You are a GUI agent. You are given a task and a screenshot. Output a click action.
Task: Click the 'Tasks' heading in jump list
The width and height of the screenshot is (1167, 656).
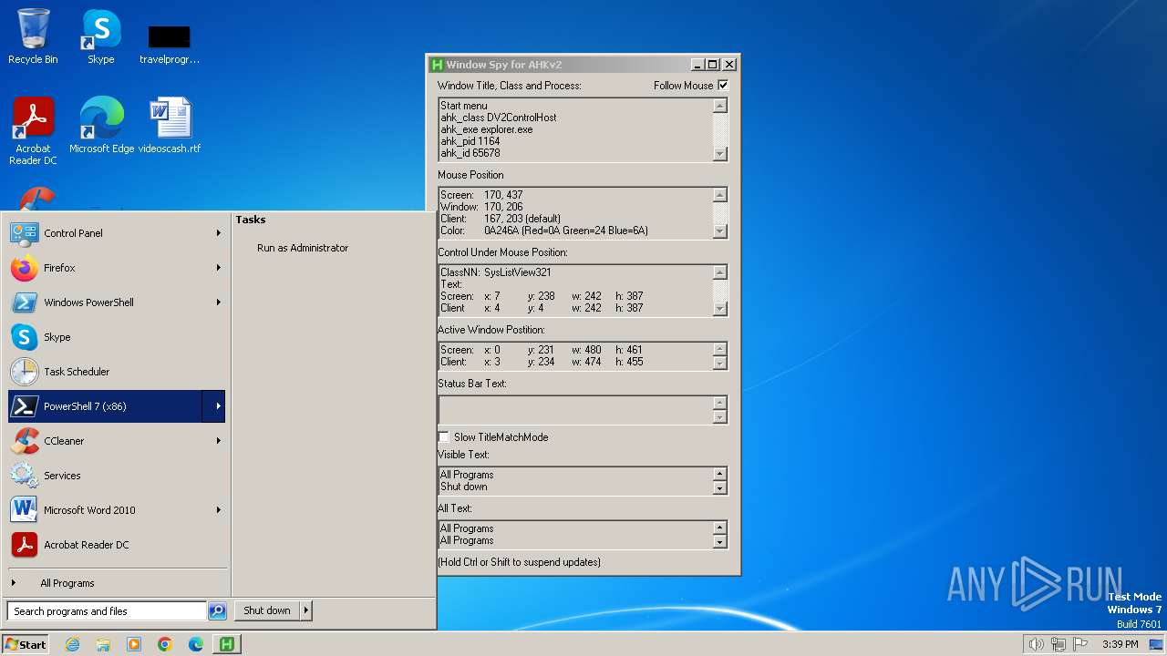[x=251, y=220]
